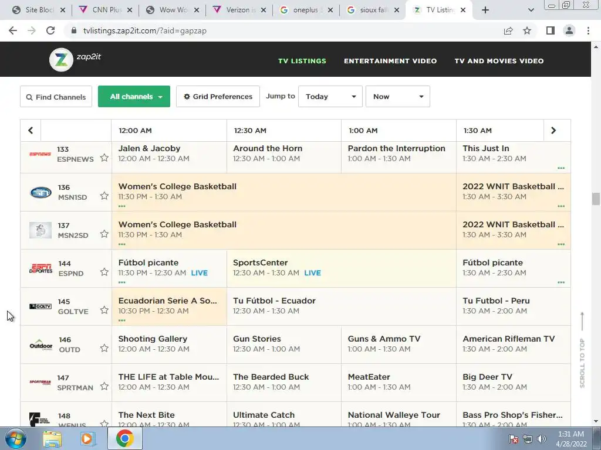The image size is (601, 450).
Task: Click the site lock icon in address bar
Action: point(74,30)
